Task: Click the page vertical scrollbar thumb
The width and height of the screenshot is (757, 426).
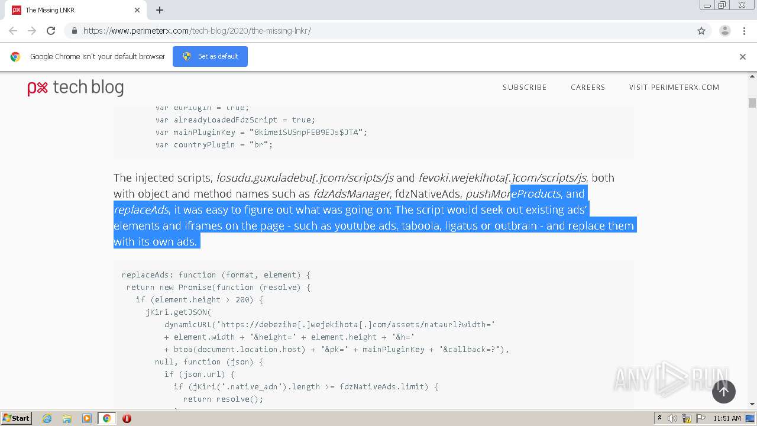Action: tap(752, 103)
